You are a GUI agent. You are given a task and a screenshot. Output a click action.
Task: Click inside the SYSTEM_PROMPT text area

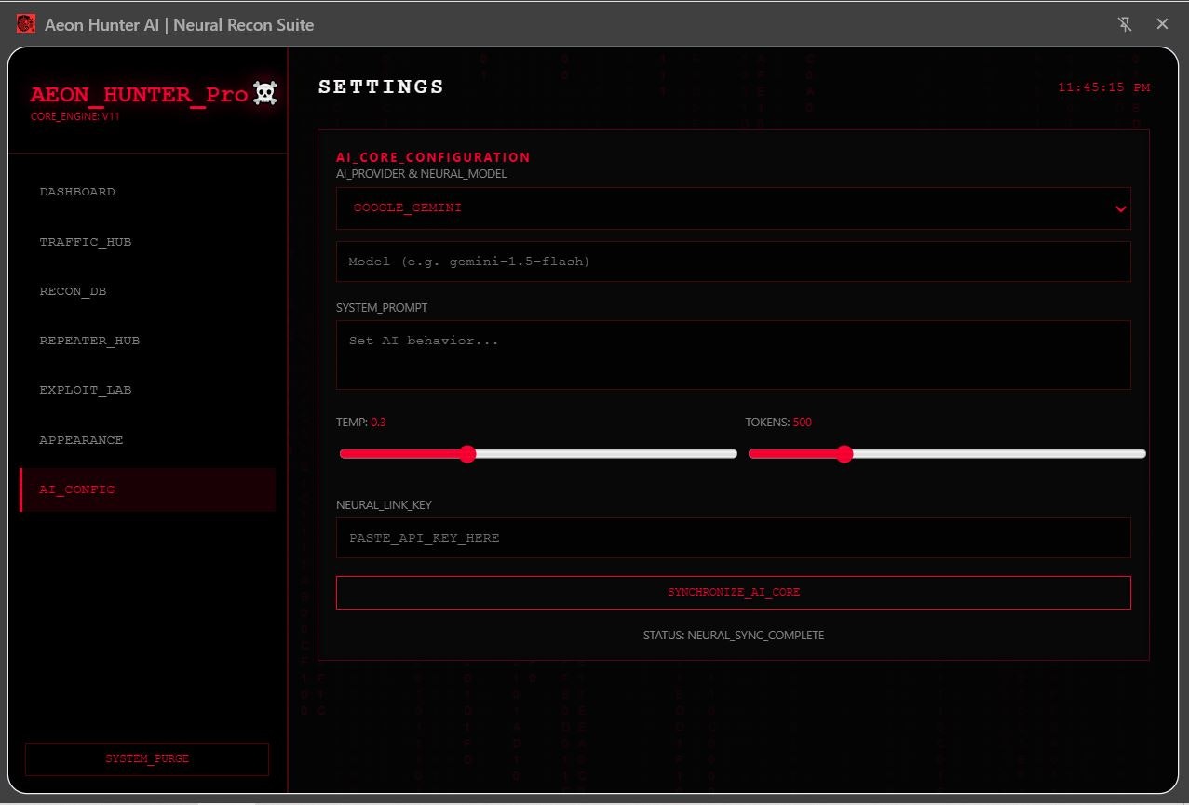point(734,355)
